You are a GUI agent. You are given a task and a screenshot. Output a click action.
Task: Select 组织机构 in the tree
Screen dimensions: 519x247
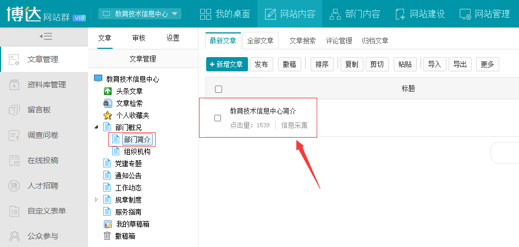(x=137, y=151)
